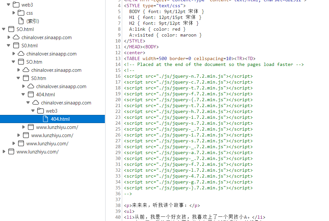Image resolution: width=329 pixels, height=221 pixels.
Task: Click the cloud icon beside the first chinalover.sinaapp.com
Action: [16, 38]
